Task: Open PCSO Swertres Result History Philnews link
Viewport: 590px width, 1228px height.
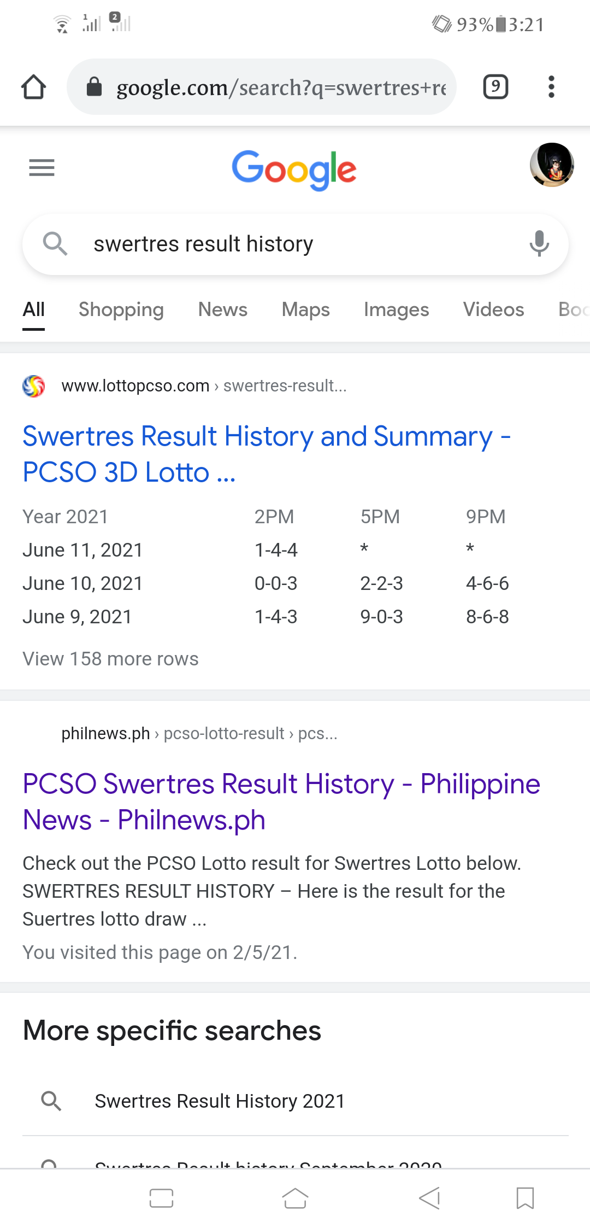Action: pos(281,802)
